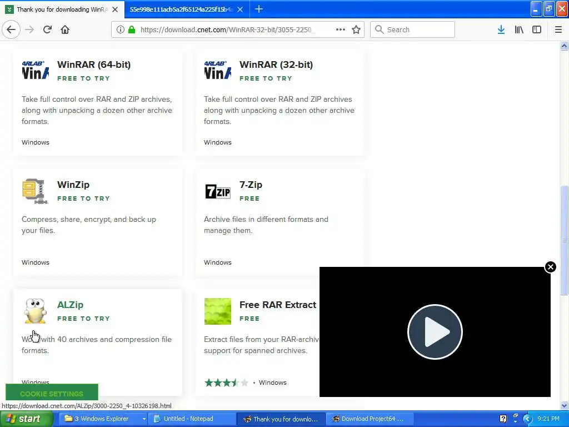Open the '3 Windows Explorer' taskbar group
The width and height of the screenshot is (569, 427).
[102, 419]
